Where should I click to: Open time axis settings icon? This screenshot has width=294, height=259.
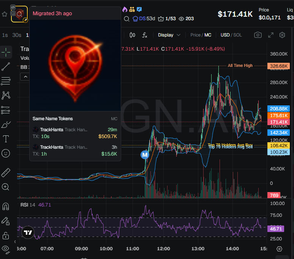pos(279,249)
